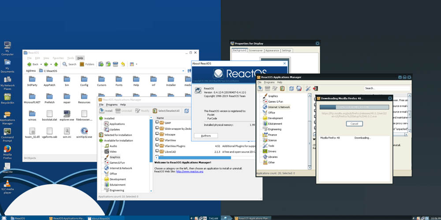Click the Authors button in About ReactOS
The image size is (441, 220).
point(206,136)
